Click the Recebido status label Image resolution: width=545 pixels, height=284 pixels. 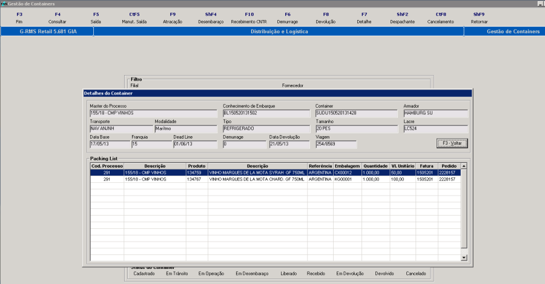[315, 274]
